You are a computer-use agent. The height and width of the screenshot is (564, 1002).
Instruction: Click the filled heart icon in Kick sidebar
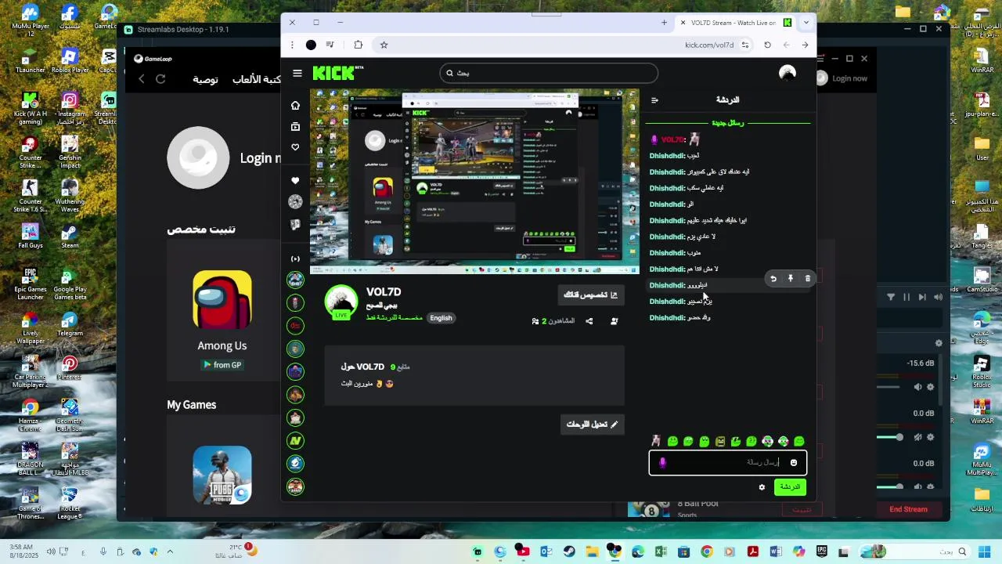coord(295,181)
